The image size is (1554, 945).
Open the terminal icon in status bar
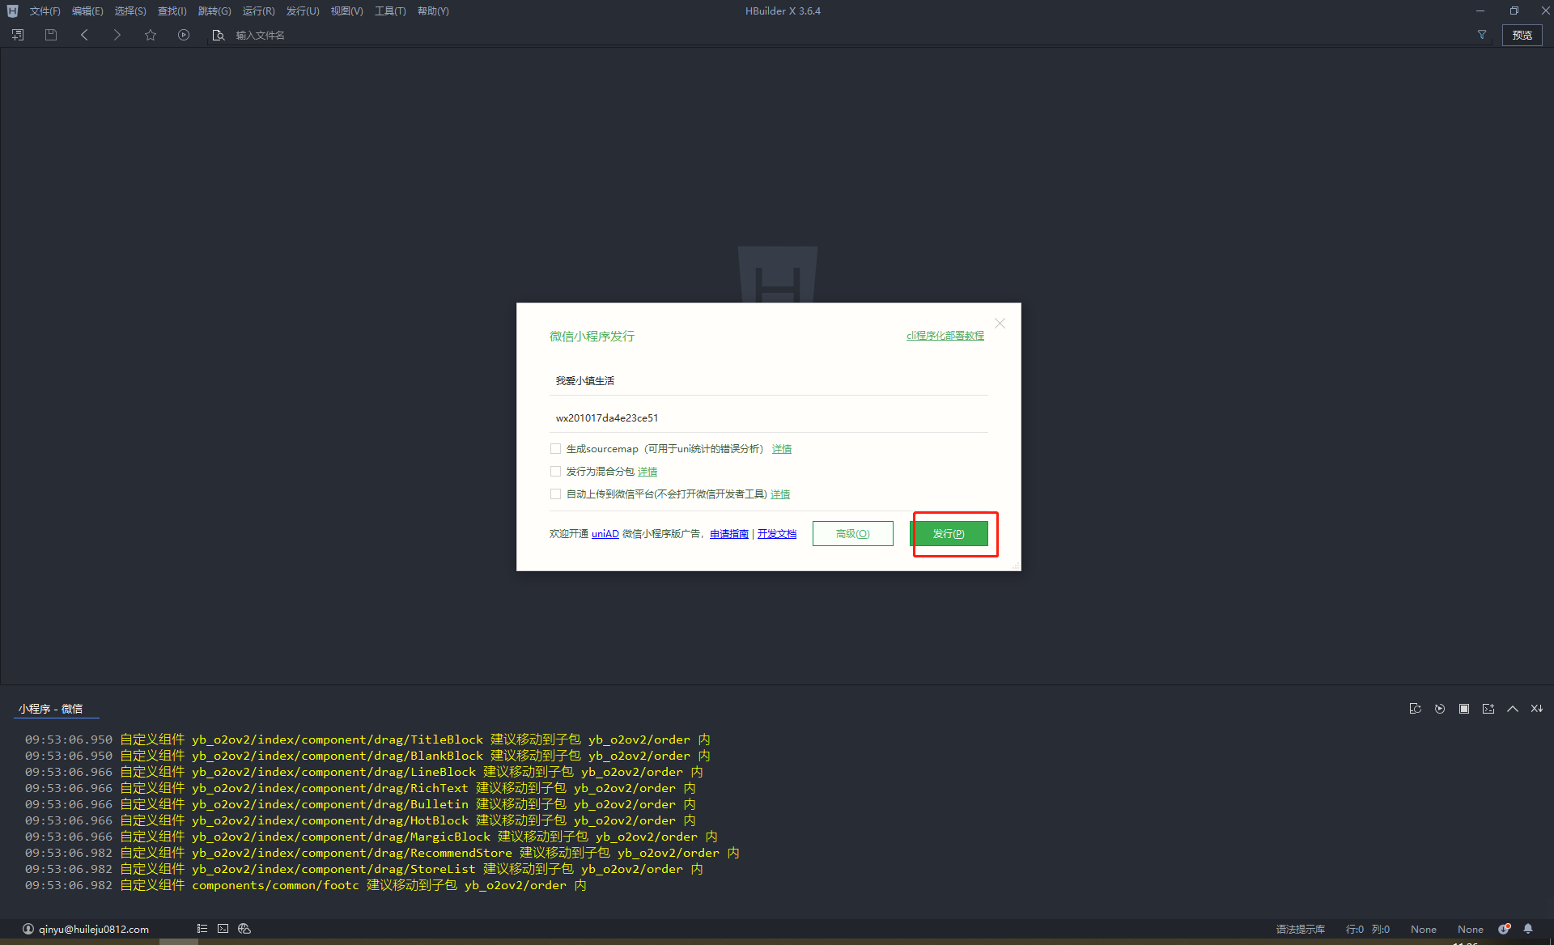coord(223,929)
